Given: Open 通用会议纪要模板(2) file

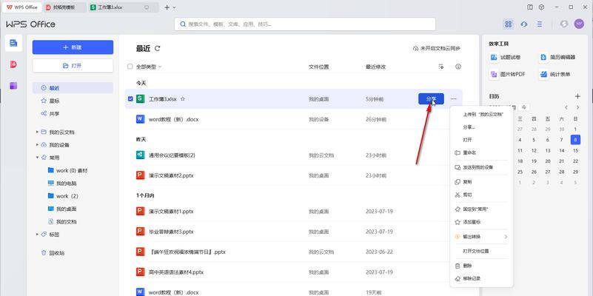Looking at the screenshot, I should (293, 155).
